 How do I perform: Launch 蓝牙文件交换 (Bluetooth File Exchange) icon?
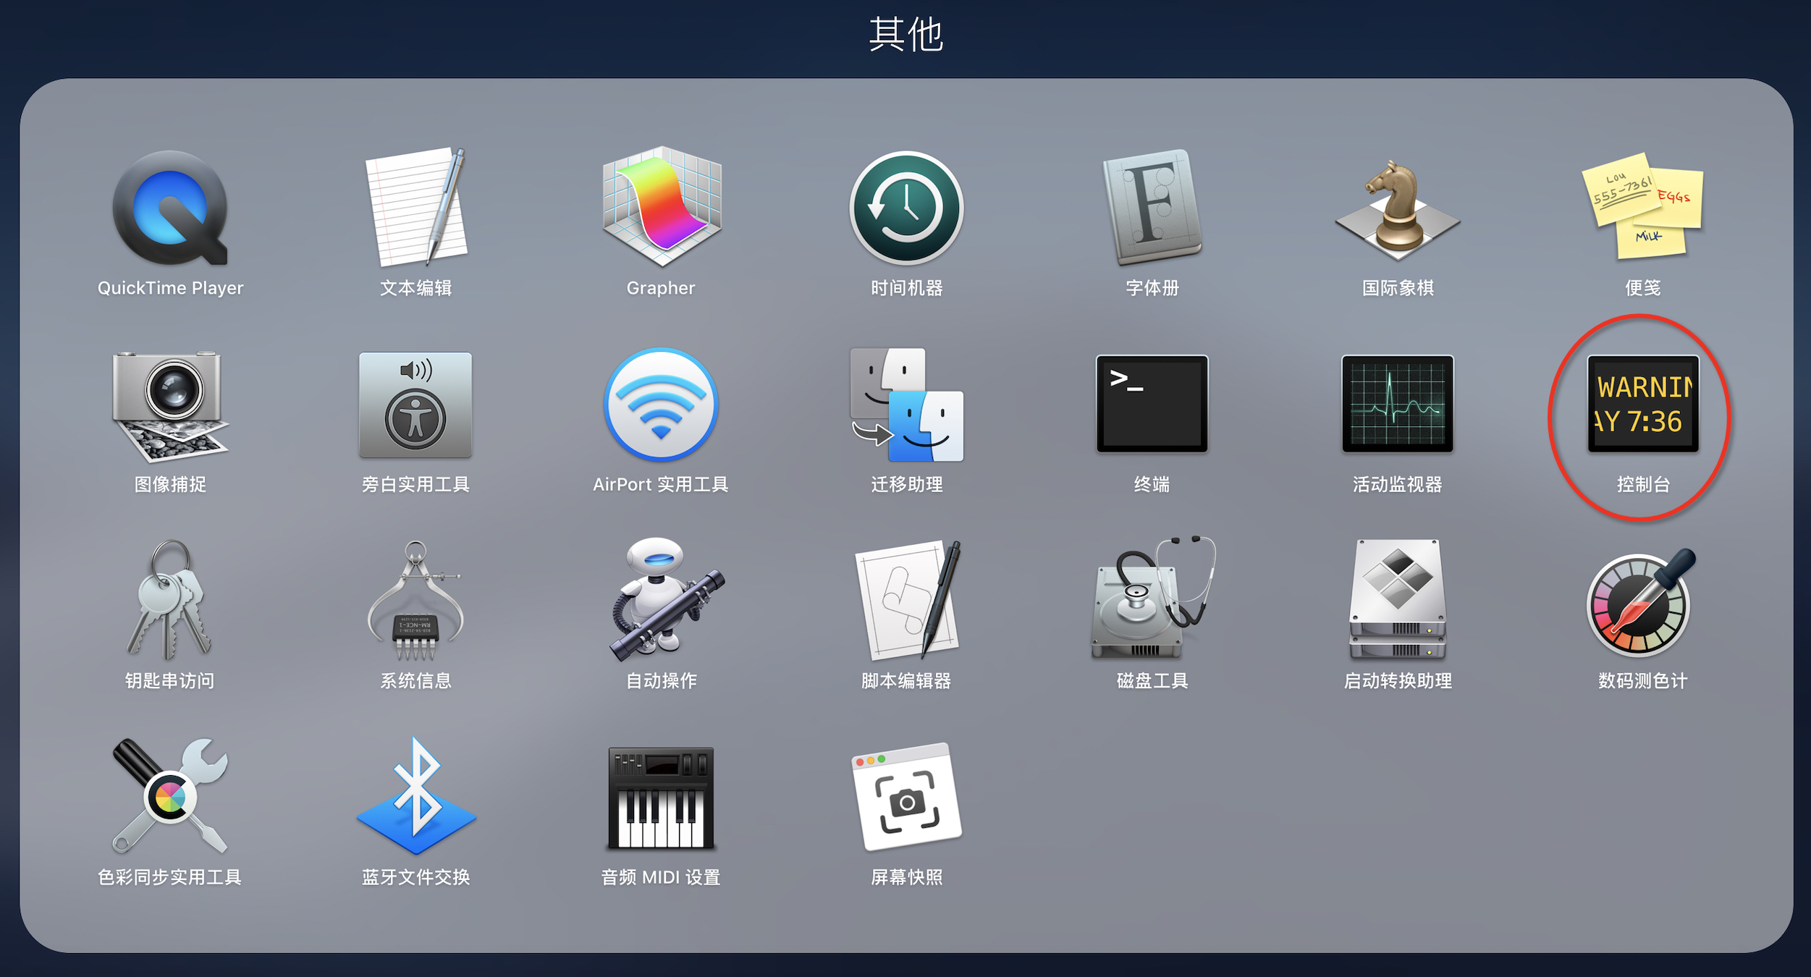point(415,798)
